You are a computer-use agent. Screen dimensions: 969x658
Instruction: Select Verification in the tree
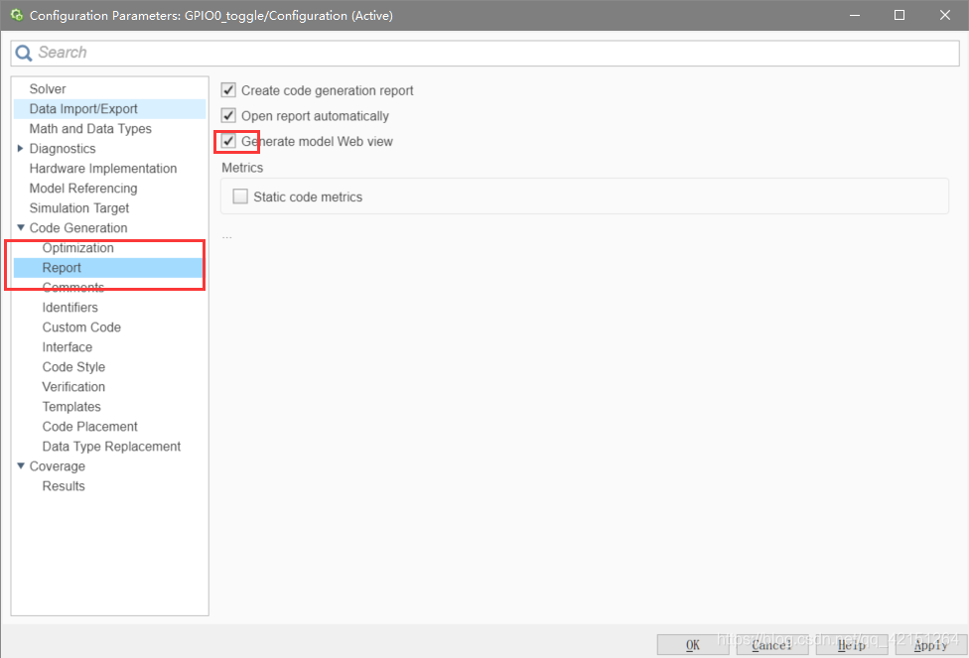coord(73,387)
